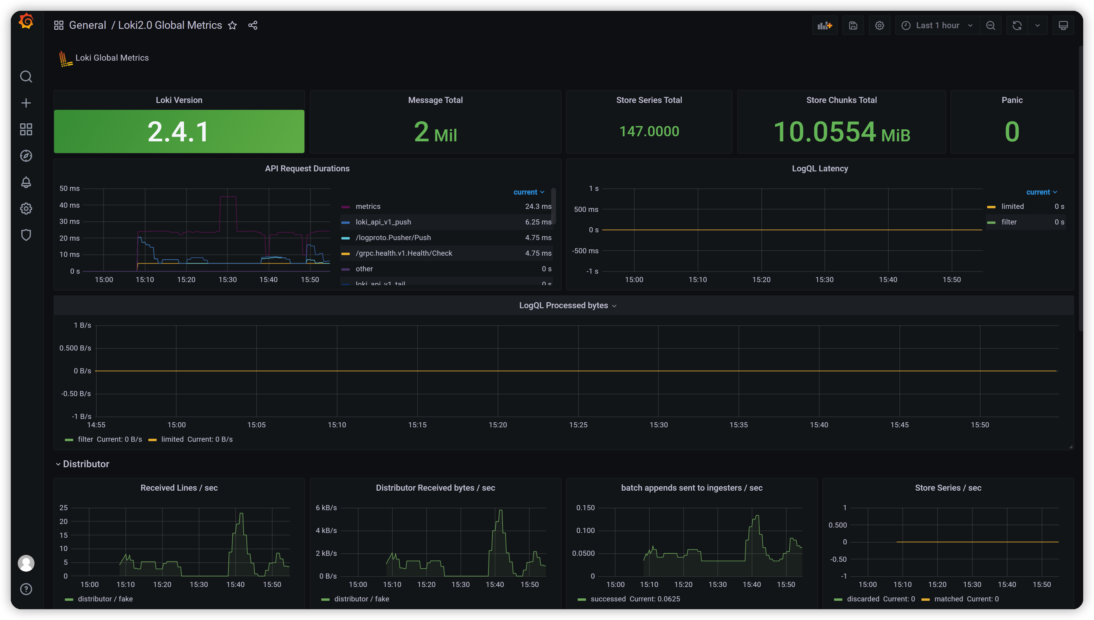The height and width of the screenshot is (620, 1094).
Task: Share the dashboard via share icon
Action: coord(252,26)
